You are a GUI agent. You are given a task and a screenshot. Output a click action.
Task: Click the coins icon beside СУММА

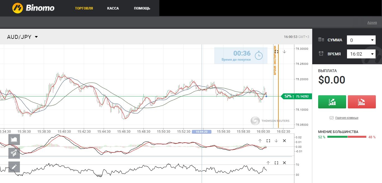pos(321,40)
